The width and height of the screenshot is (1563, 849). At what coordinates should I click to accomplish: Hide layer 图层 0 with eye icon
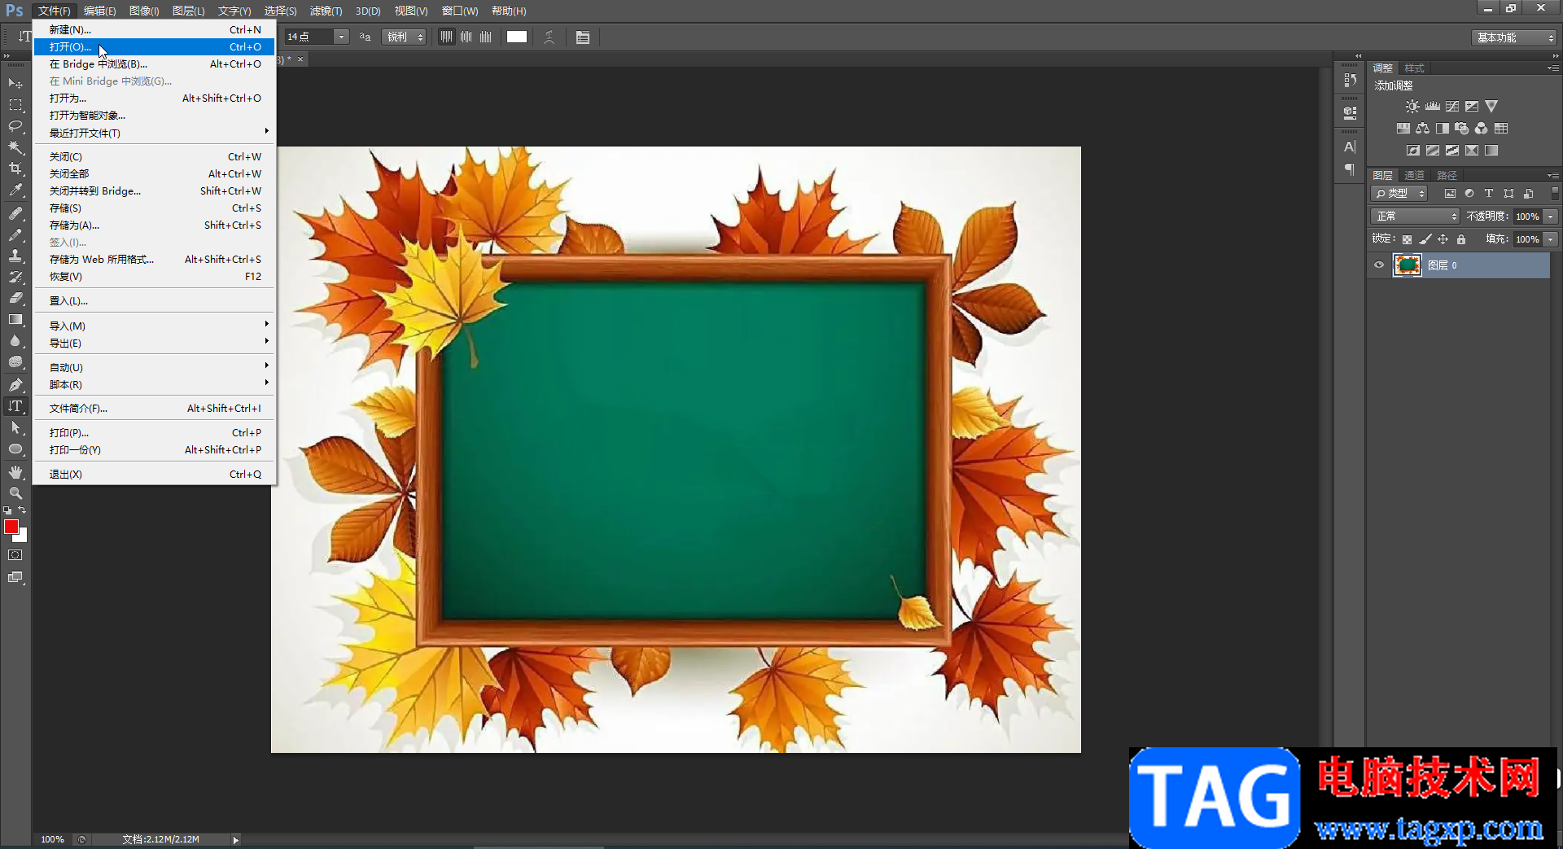coord(1379,265)
